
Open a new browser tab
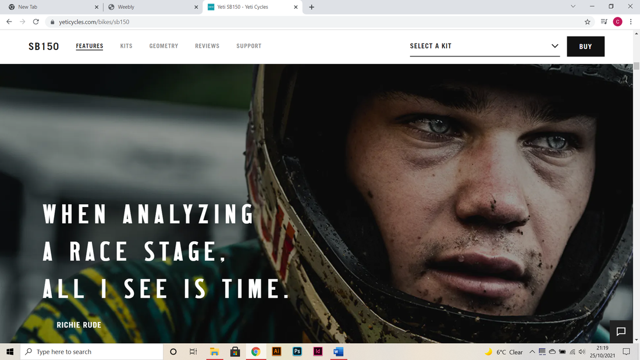(x=311, y=7)
